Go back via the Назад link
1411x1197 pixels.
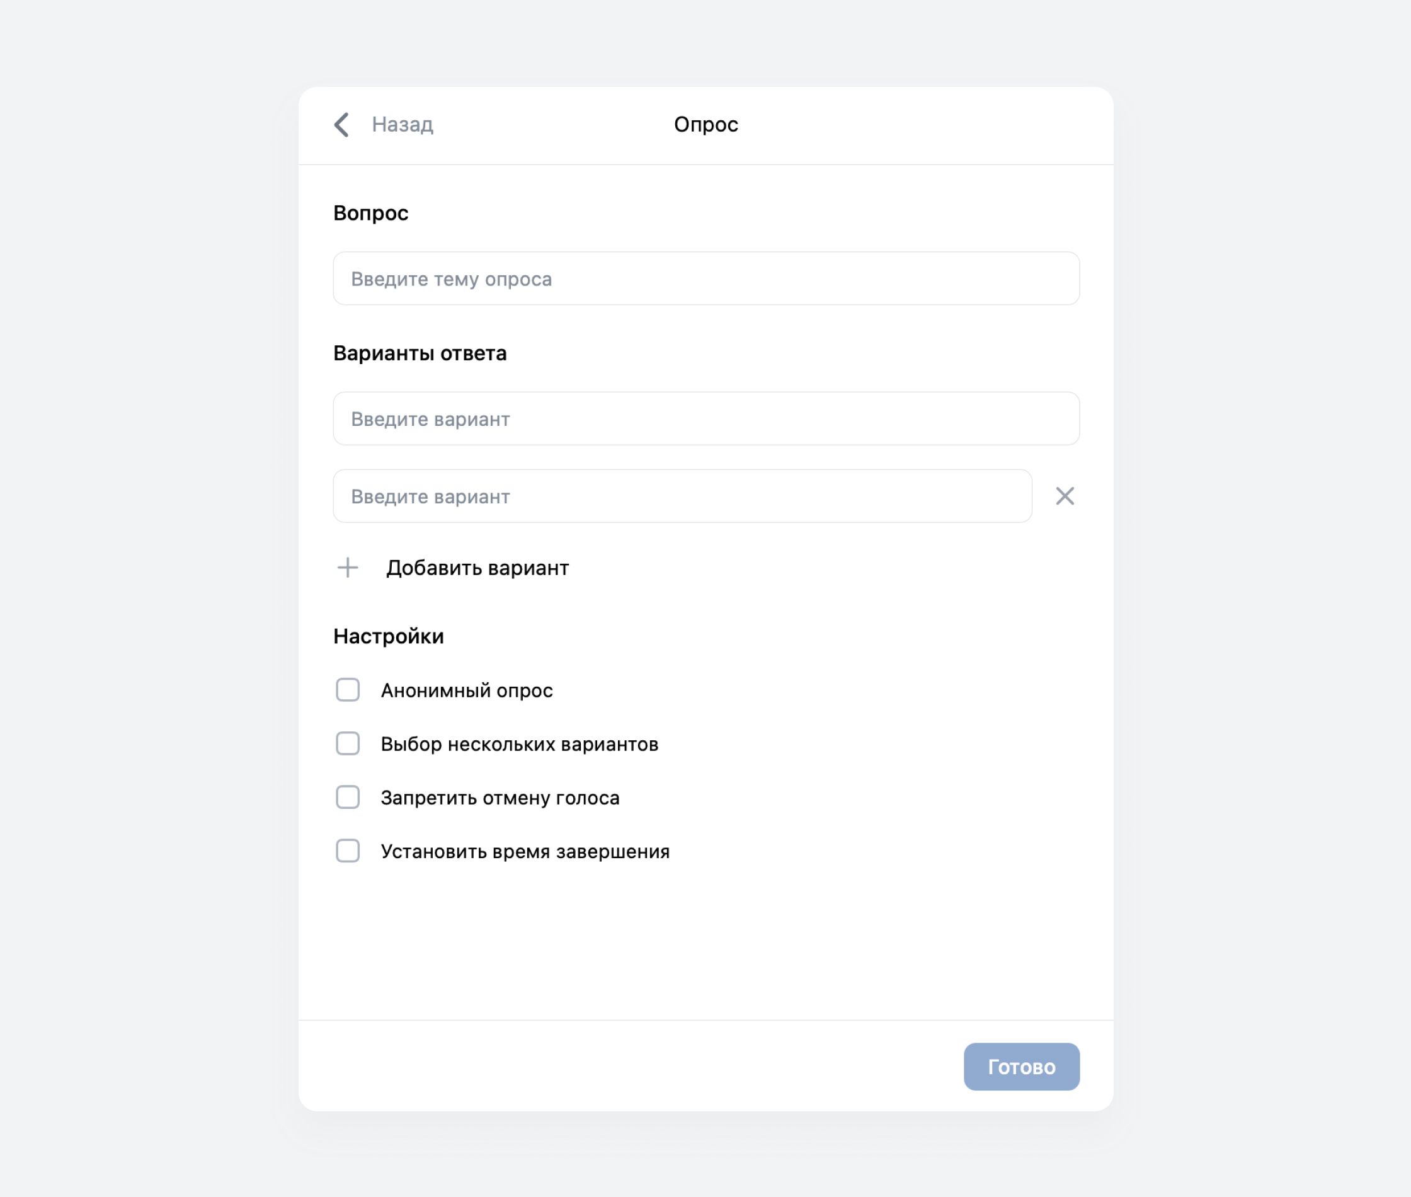403,125
